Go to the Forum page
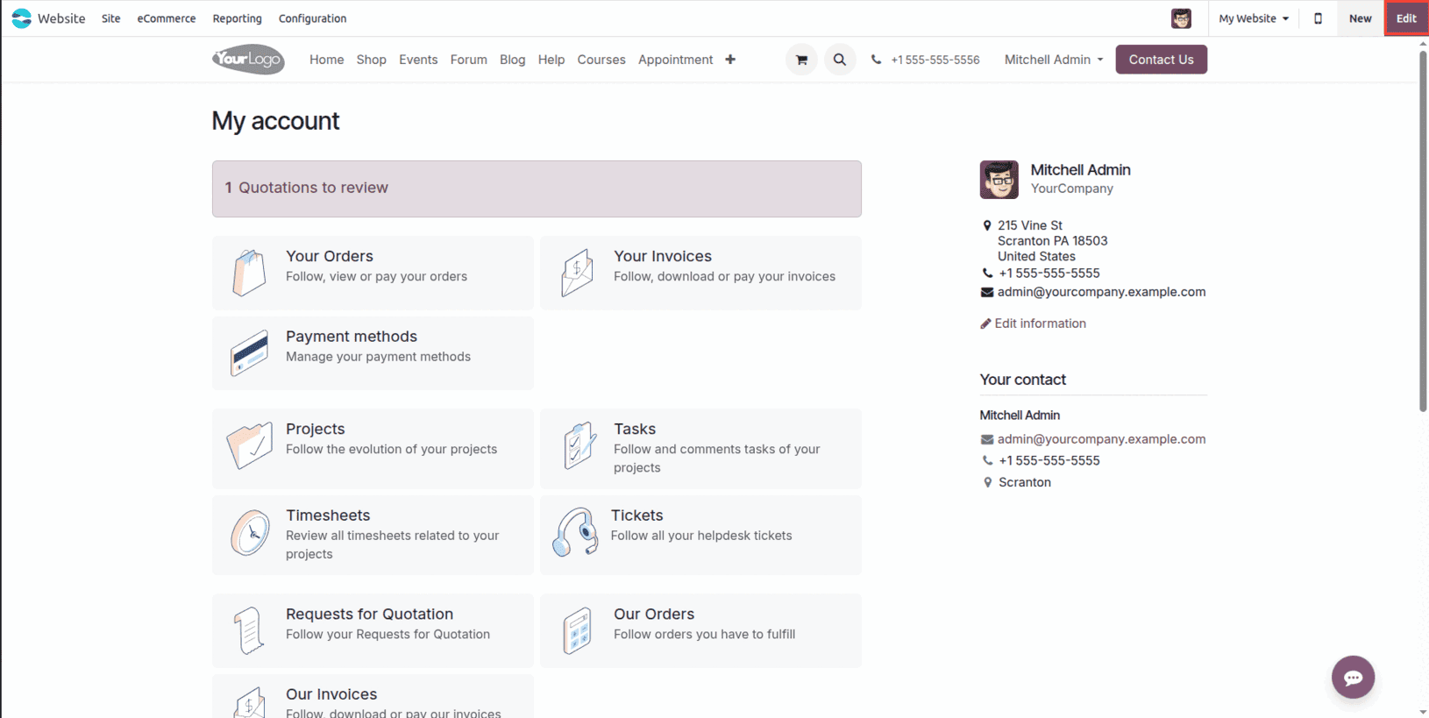The width and height of the screenshot is (1429, 718). click(468, 60)
